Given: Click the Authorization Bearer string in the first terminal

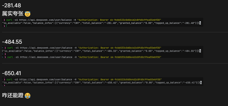Looking at the screenshot, I should point(119,20).
